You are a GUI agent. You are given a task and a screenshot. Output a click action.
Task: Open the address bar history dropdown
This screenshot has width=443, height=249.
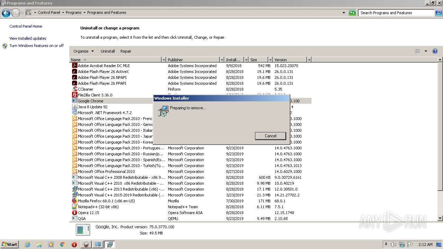point(344,13)
